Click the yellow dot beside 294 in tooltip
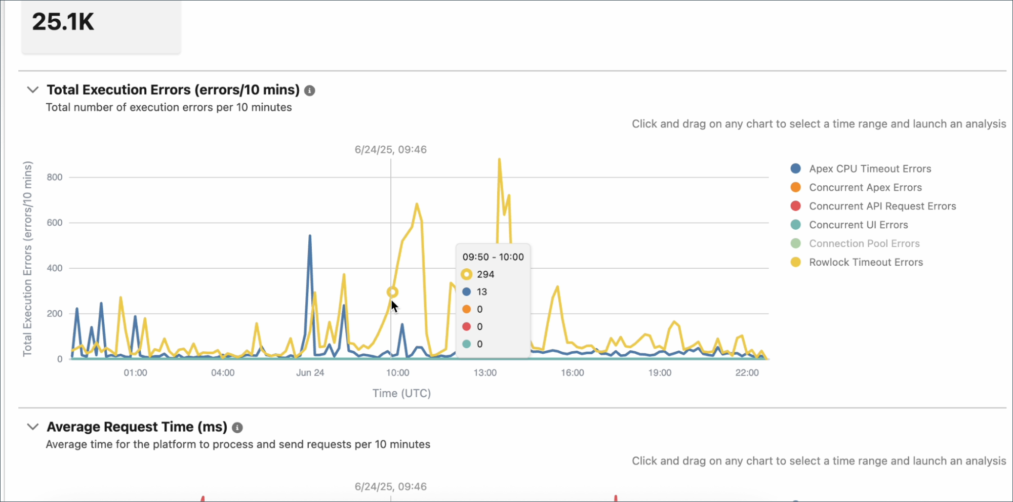The width and height of the screenshot is (1013, 502). tap(466, 274)
